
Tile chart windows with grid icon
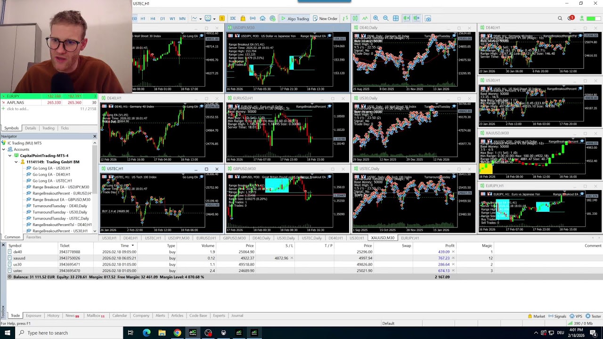tap(396, 18)
